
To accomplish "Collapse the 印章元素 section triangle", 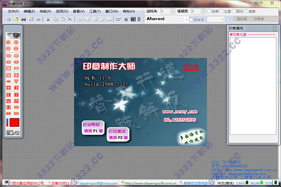I will 231,34.
